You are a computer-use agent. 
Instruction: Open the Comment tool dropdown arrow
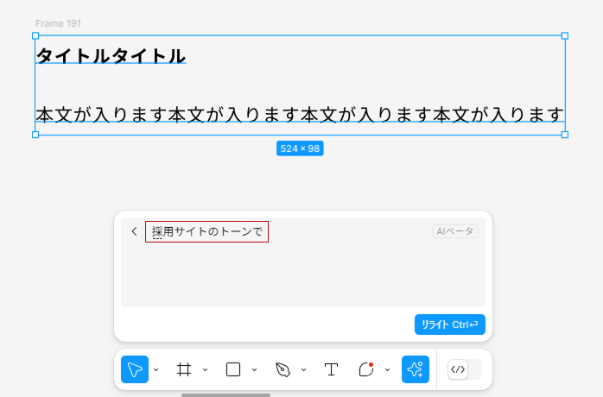388,369
